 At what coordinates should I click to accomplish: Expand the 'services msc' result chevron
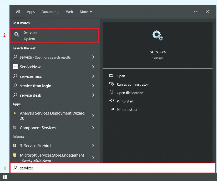point(93,76)
